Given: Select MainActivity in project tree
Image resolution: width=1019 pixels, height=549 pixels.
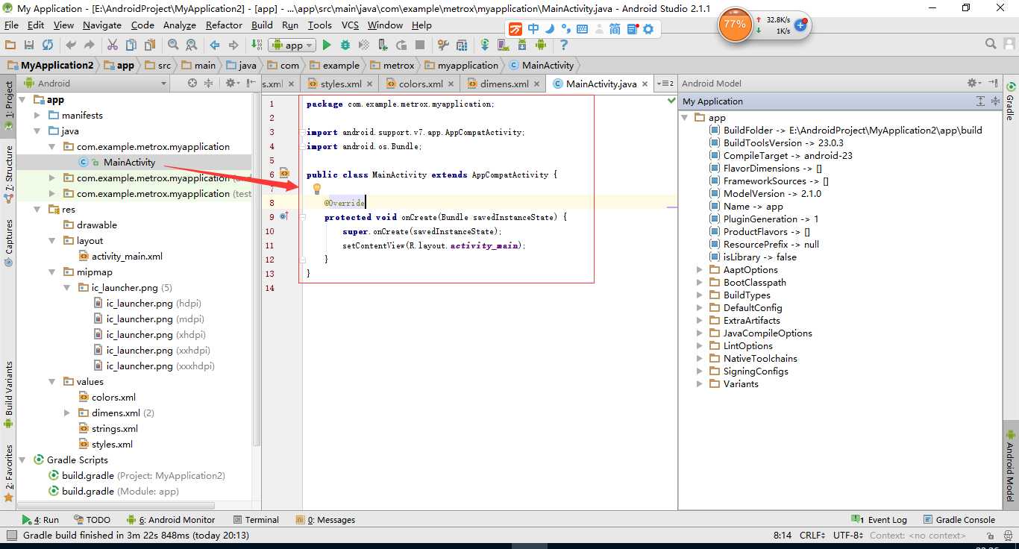Looking at the screenshot, I should tap(129, 163).
